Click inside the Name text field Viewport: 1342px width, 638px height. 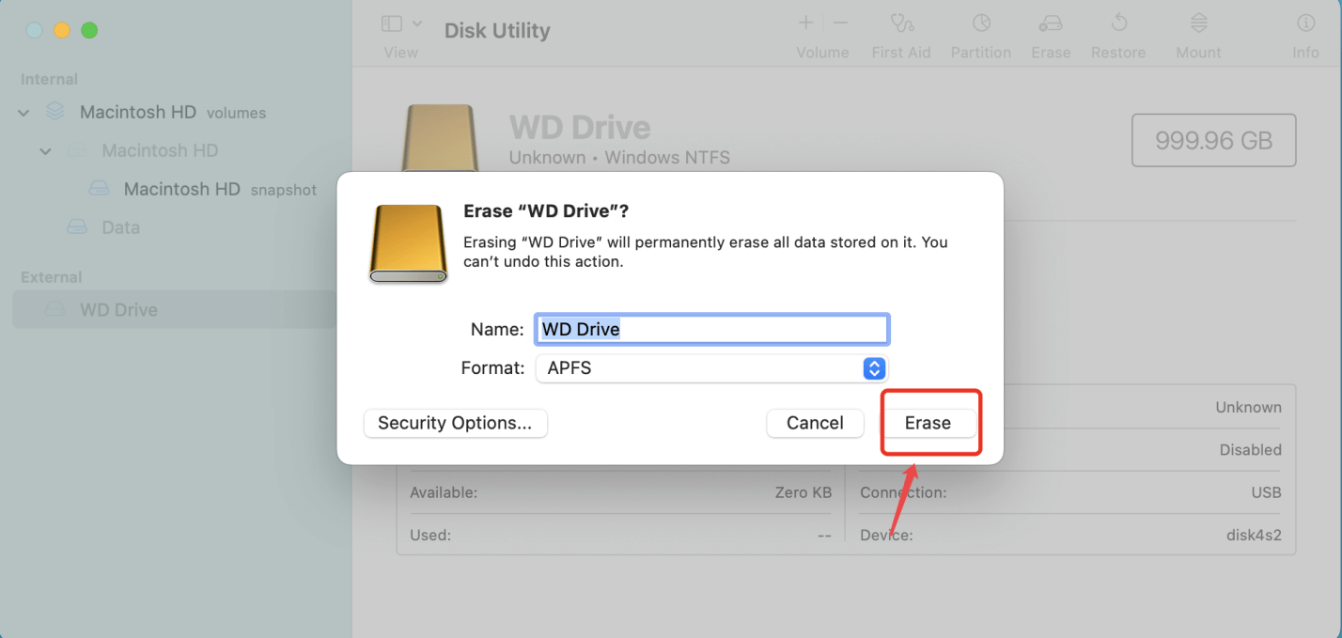[710, 329]
